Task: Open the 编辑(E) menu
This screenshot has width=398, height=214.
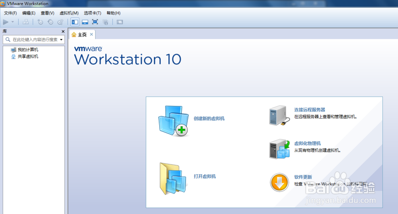Action: point(29,13)
